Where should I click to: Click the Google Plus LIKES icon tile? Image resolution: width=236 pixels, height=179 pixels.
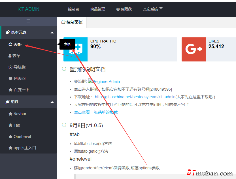(194, 49)
